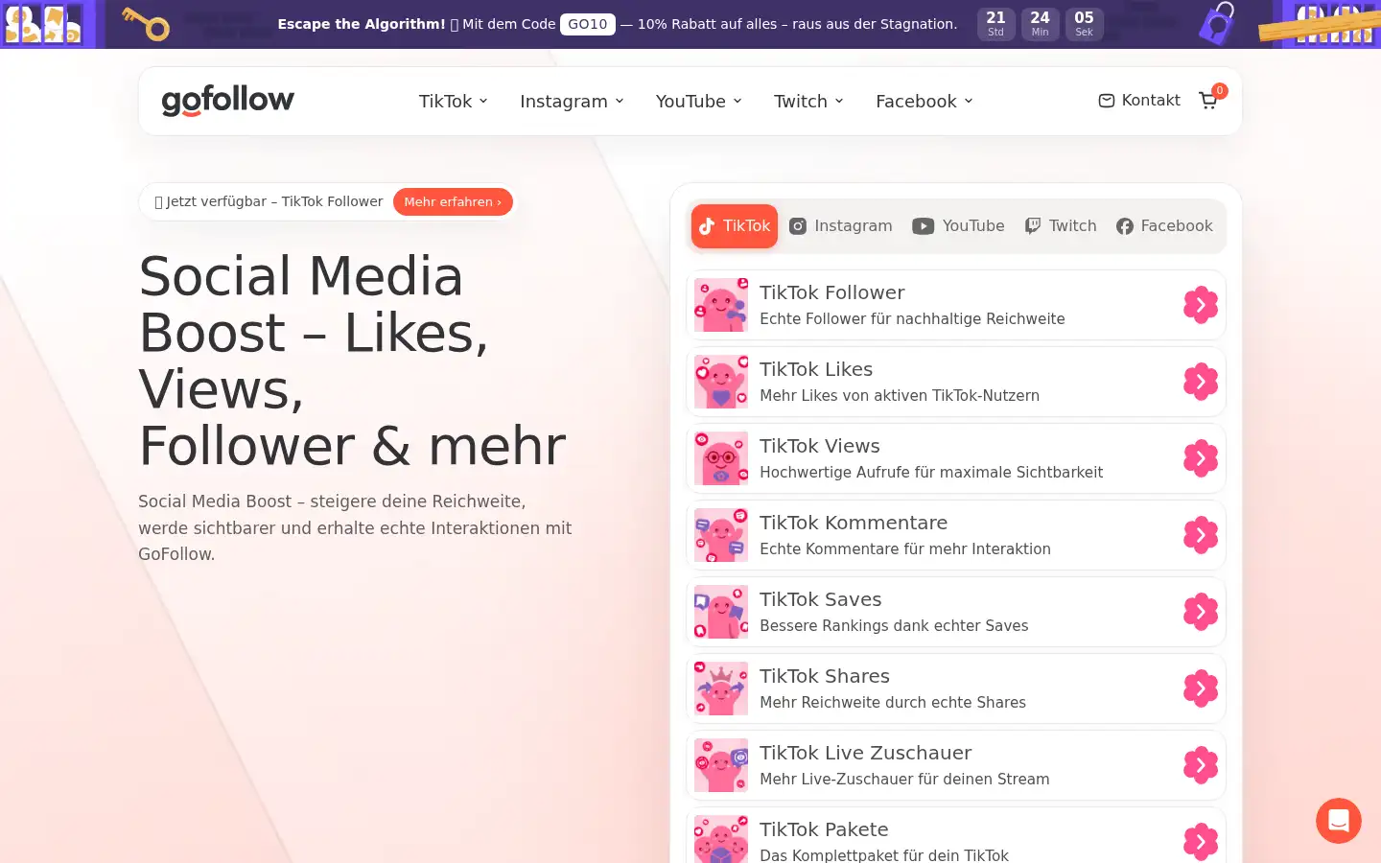Click the purple padlock icon in banner
The width and height of the screenshot is (1381, 863).
pos(1217,23)
